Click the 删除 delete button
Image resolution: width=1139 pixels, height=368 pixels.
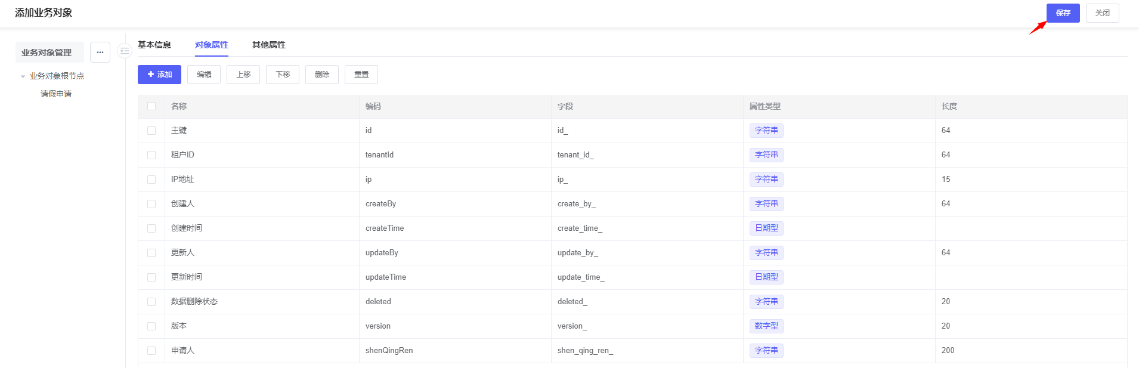click(322, 75)
